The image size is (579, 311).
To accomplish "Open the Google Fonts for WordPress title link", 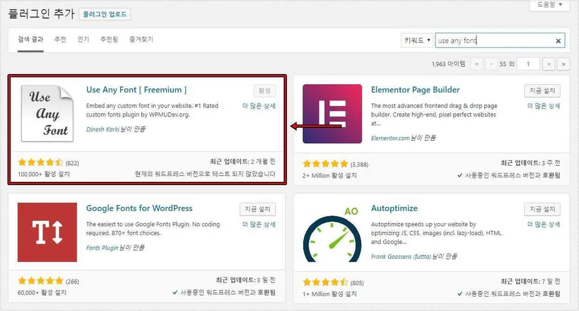I will [x=139, y=208].
